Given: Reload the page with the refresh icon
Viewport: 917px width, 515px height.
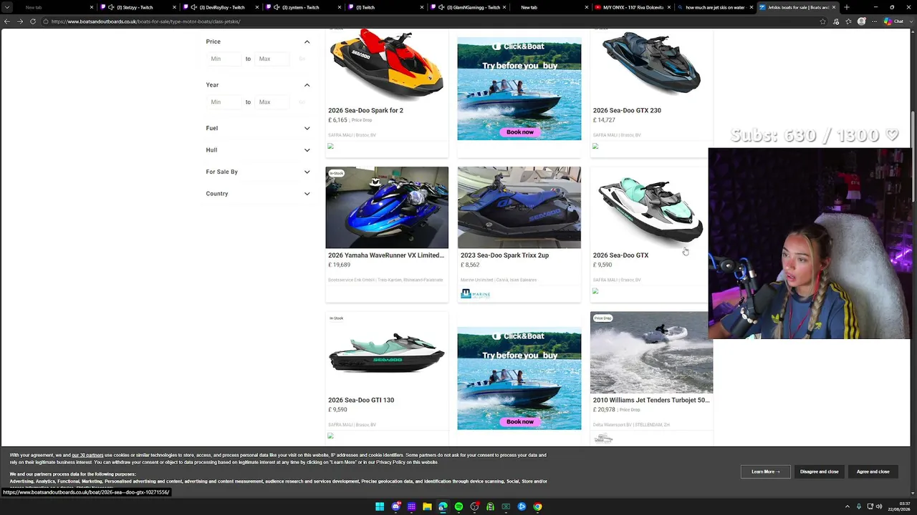Looking at the screenshot, I should tap(33, 21).
